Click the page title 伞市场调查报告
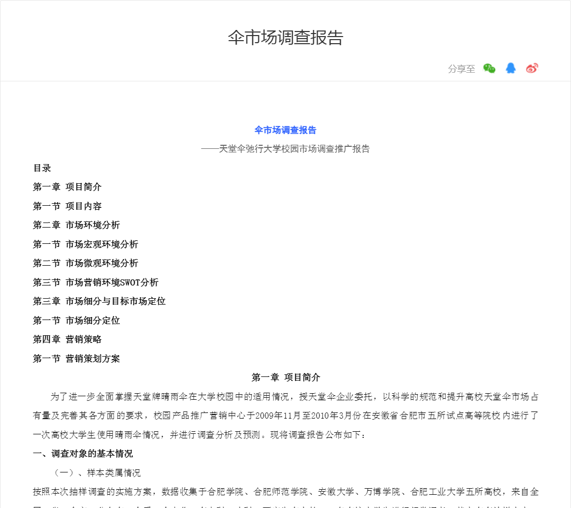This screenshot has height=508, width=571. pos(285,38)
